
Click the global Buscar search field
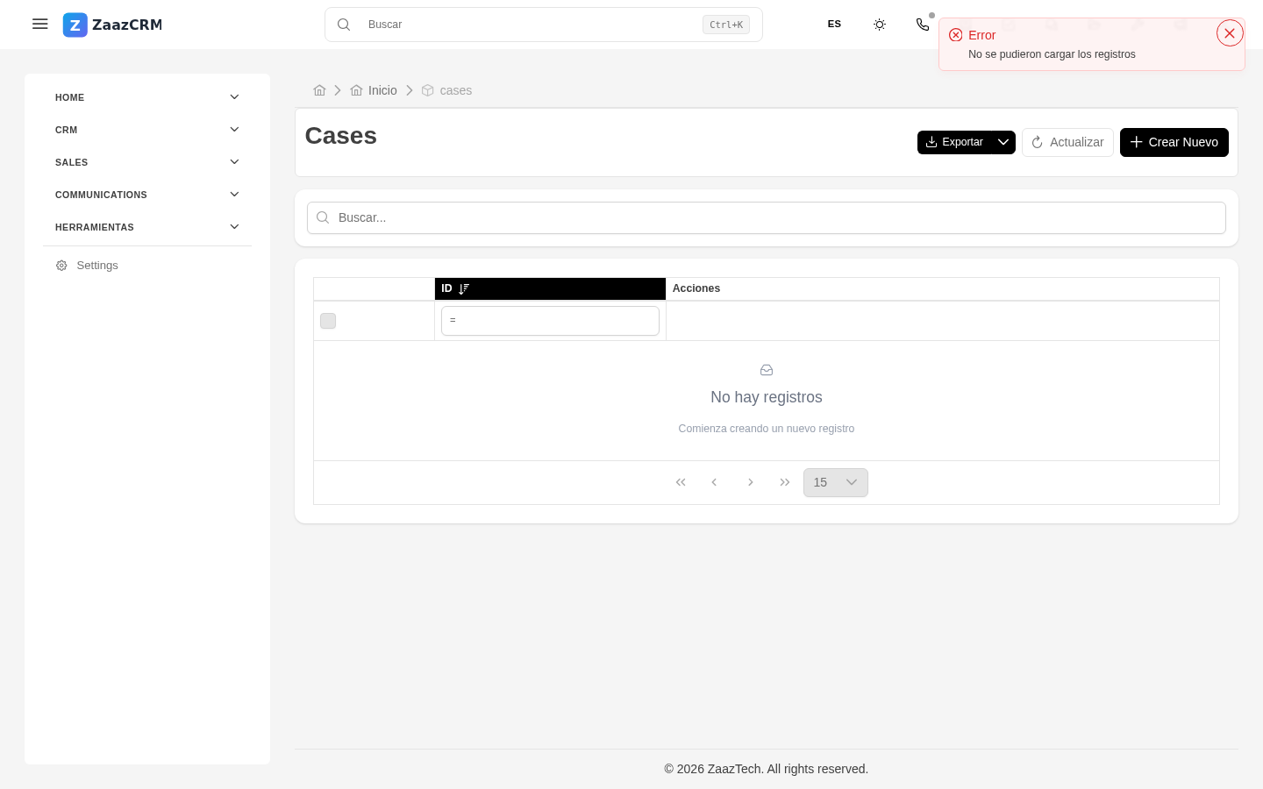[544, 25]
